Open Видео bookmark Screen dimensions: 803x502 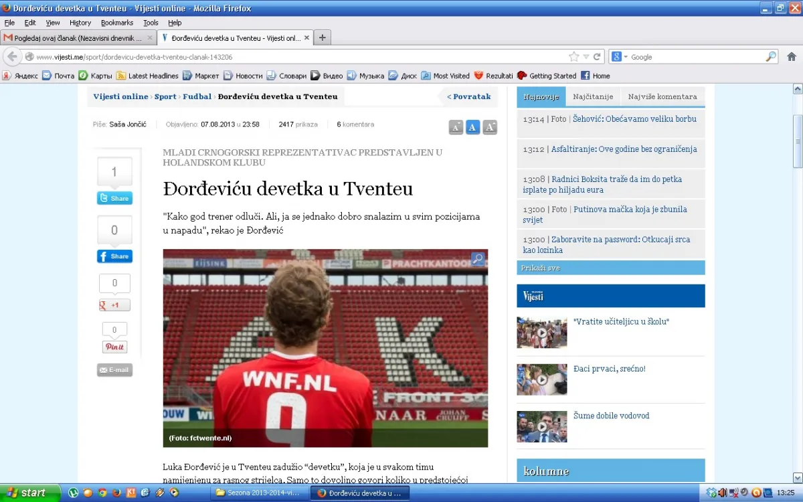(x=327, y=76)
